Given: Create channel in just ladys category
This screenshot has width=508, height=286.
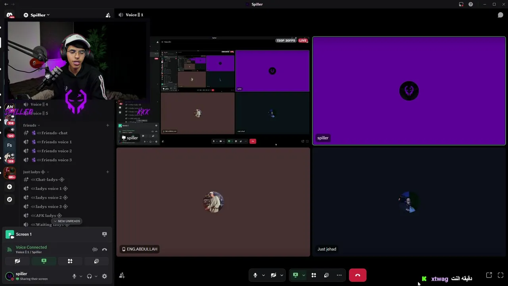Looking at the screenshot, I should [108, 172].
